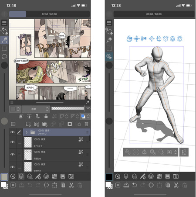Open the 通常 blending mode dropdown
The height and width of the screenshot is (197, 196).
pos(36,109)
